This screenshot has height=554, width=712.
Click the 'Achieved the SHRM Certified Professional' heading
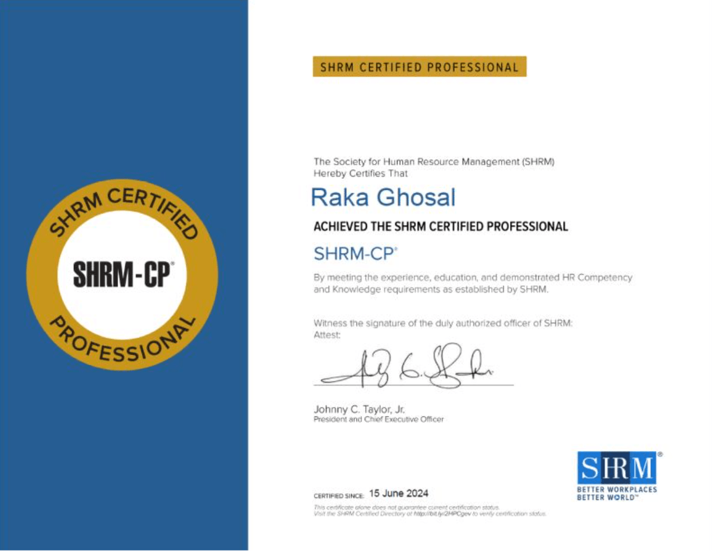(x=440, y=226)
